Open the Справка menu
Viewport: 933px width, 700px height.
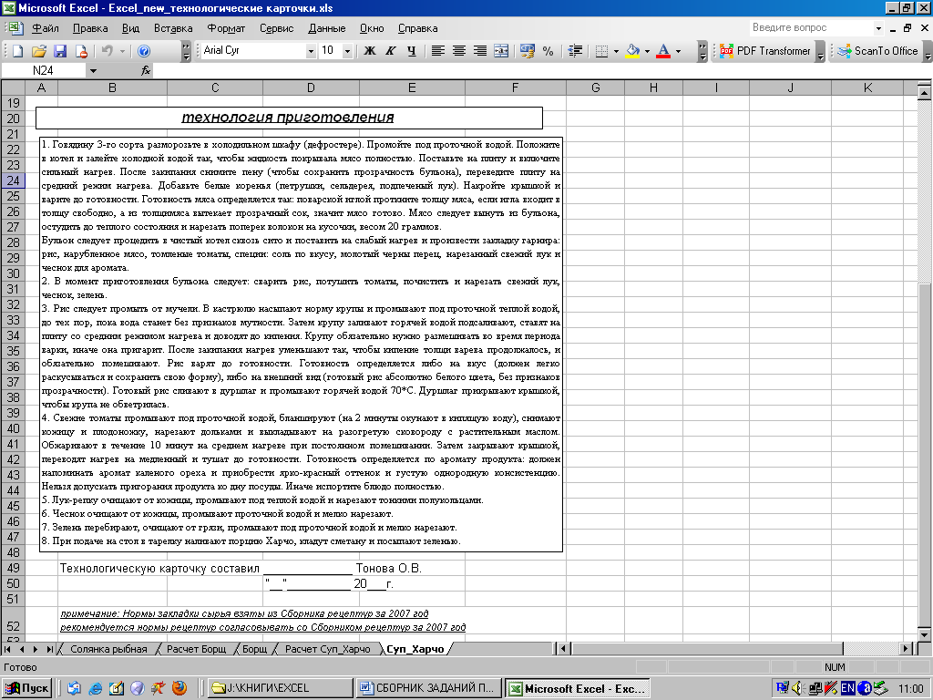(x=417, y=28)
